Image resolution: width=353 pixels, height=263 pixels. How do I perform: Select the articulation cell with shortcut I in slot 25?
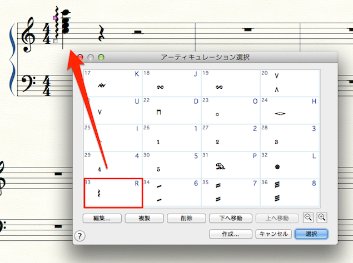(x=113, y=138)
